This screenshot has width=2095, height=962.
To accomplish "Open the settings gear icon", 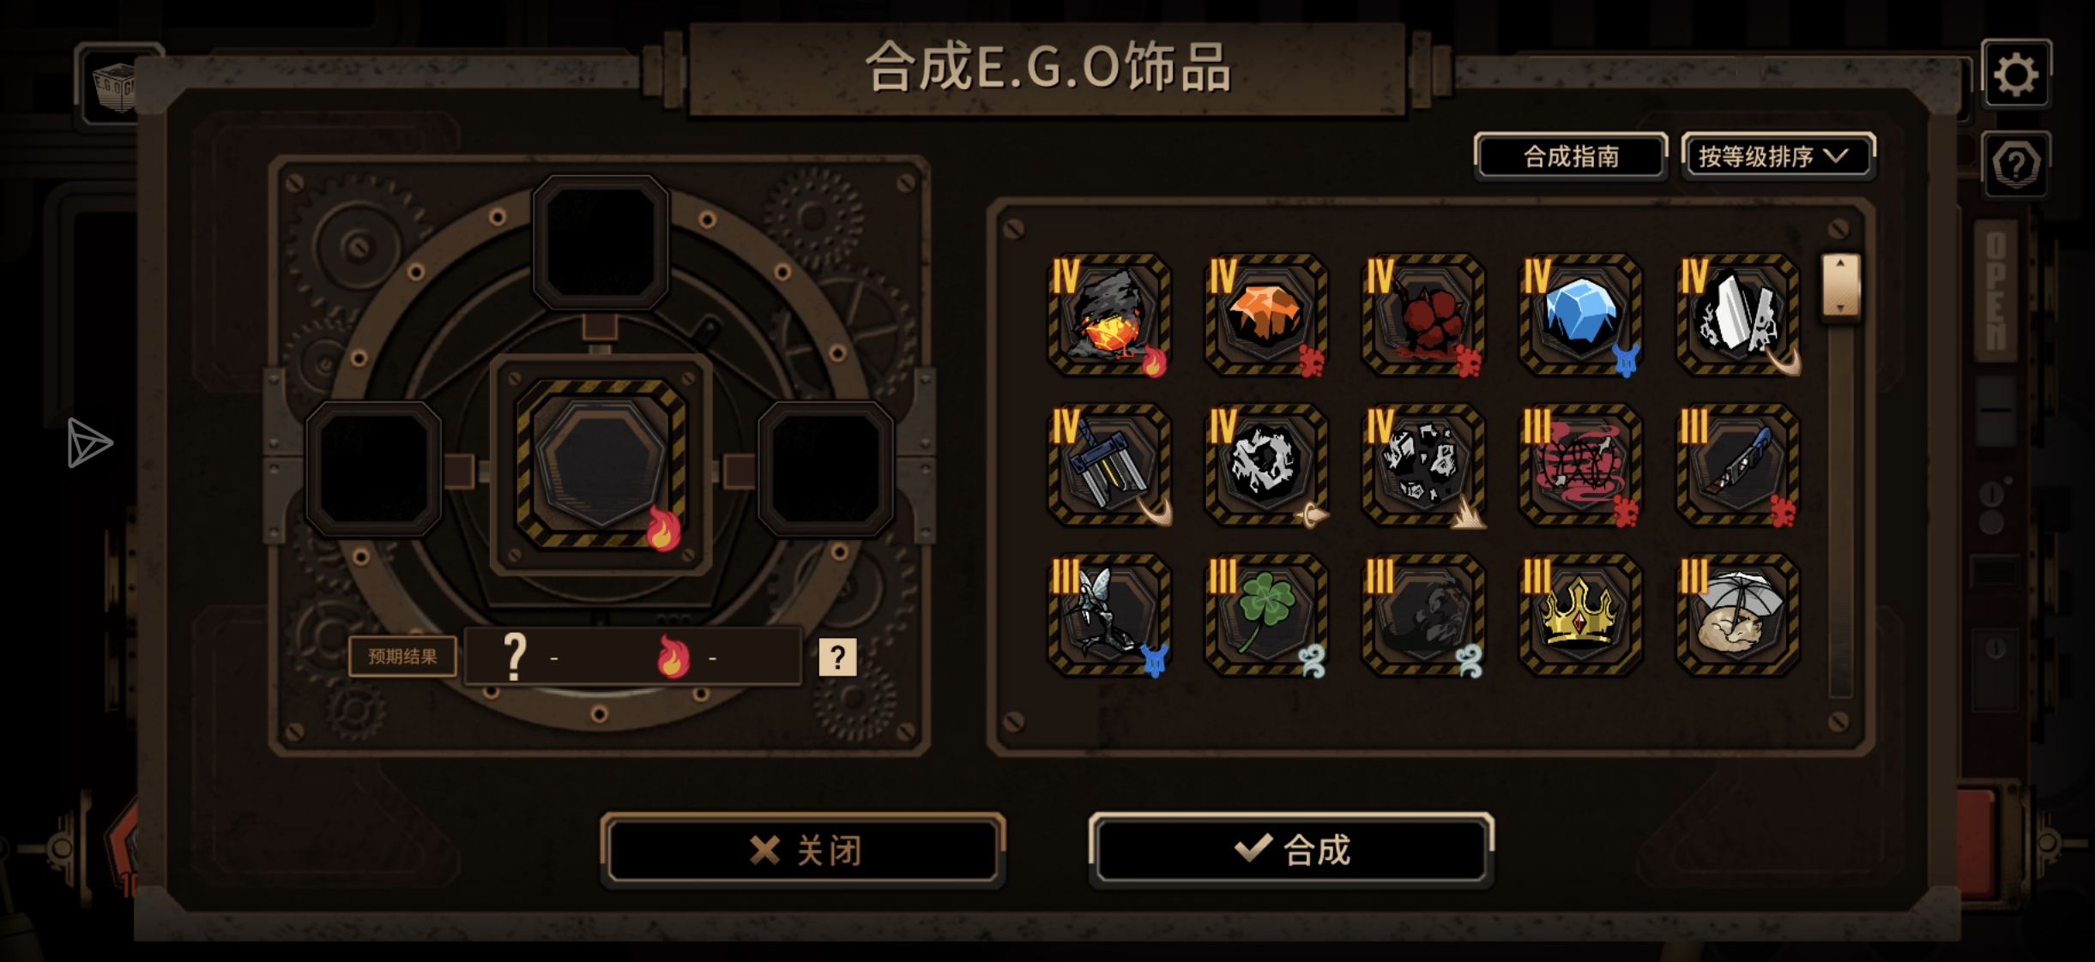I will (2016, 75).
